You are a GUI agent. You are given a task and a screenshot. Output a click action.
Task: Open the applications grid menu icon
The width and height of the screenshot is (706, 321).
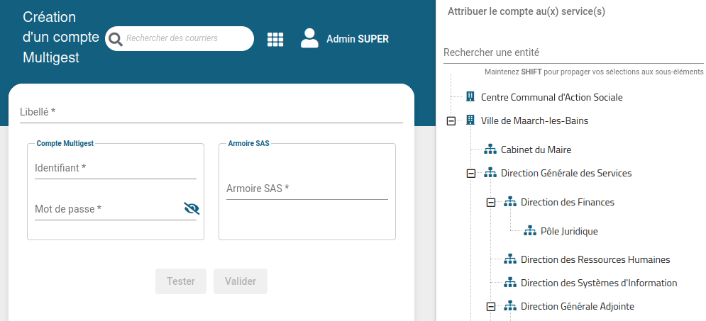point(275,39)
